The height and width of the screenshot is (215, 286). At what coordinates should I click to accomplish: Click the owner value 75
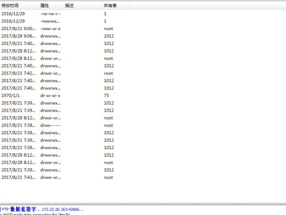click(106, 96)
